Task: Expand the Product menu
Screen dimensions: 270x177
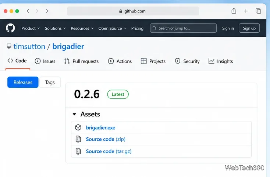Action: pyautogui.click(x=31, y=28)
